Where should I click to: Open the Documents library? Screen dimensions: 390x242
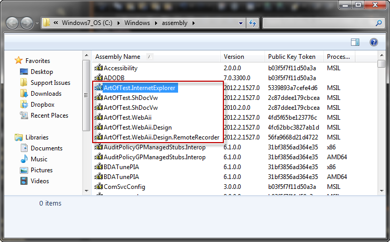[46, 148]
